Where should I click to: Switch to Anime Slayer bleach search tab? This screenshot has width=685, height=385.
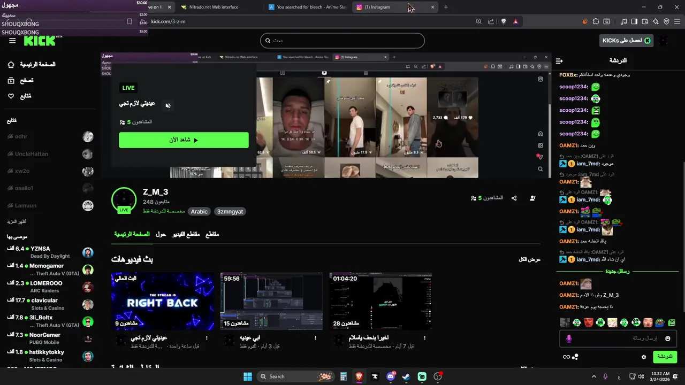tap(308, 7)
